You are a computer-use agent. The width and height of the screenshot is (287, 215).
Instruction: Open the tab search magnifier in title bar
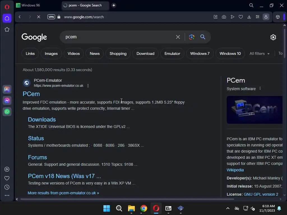click(x=251, y=5)
